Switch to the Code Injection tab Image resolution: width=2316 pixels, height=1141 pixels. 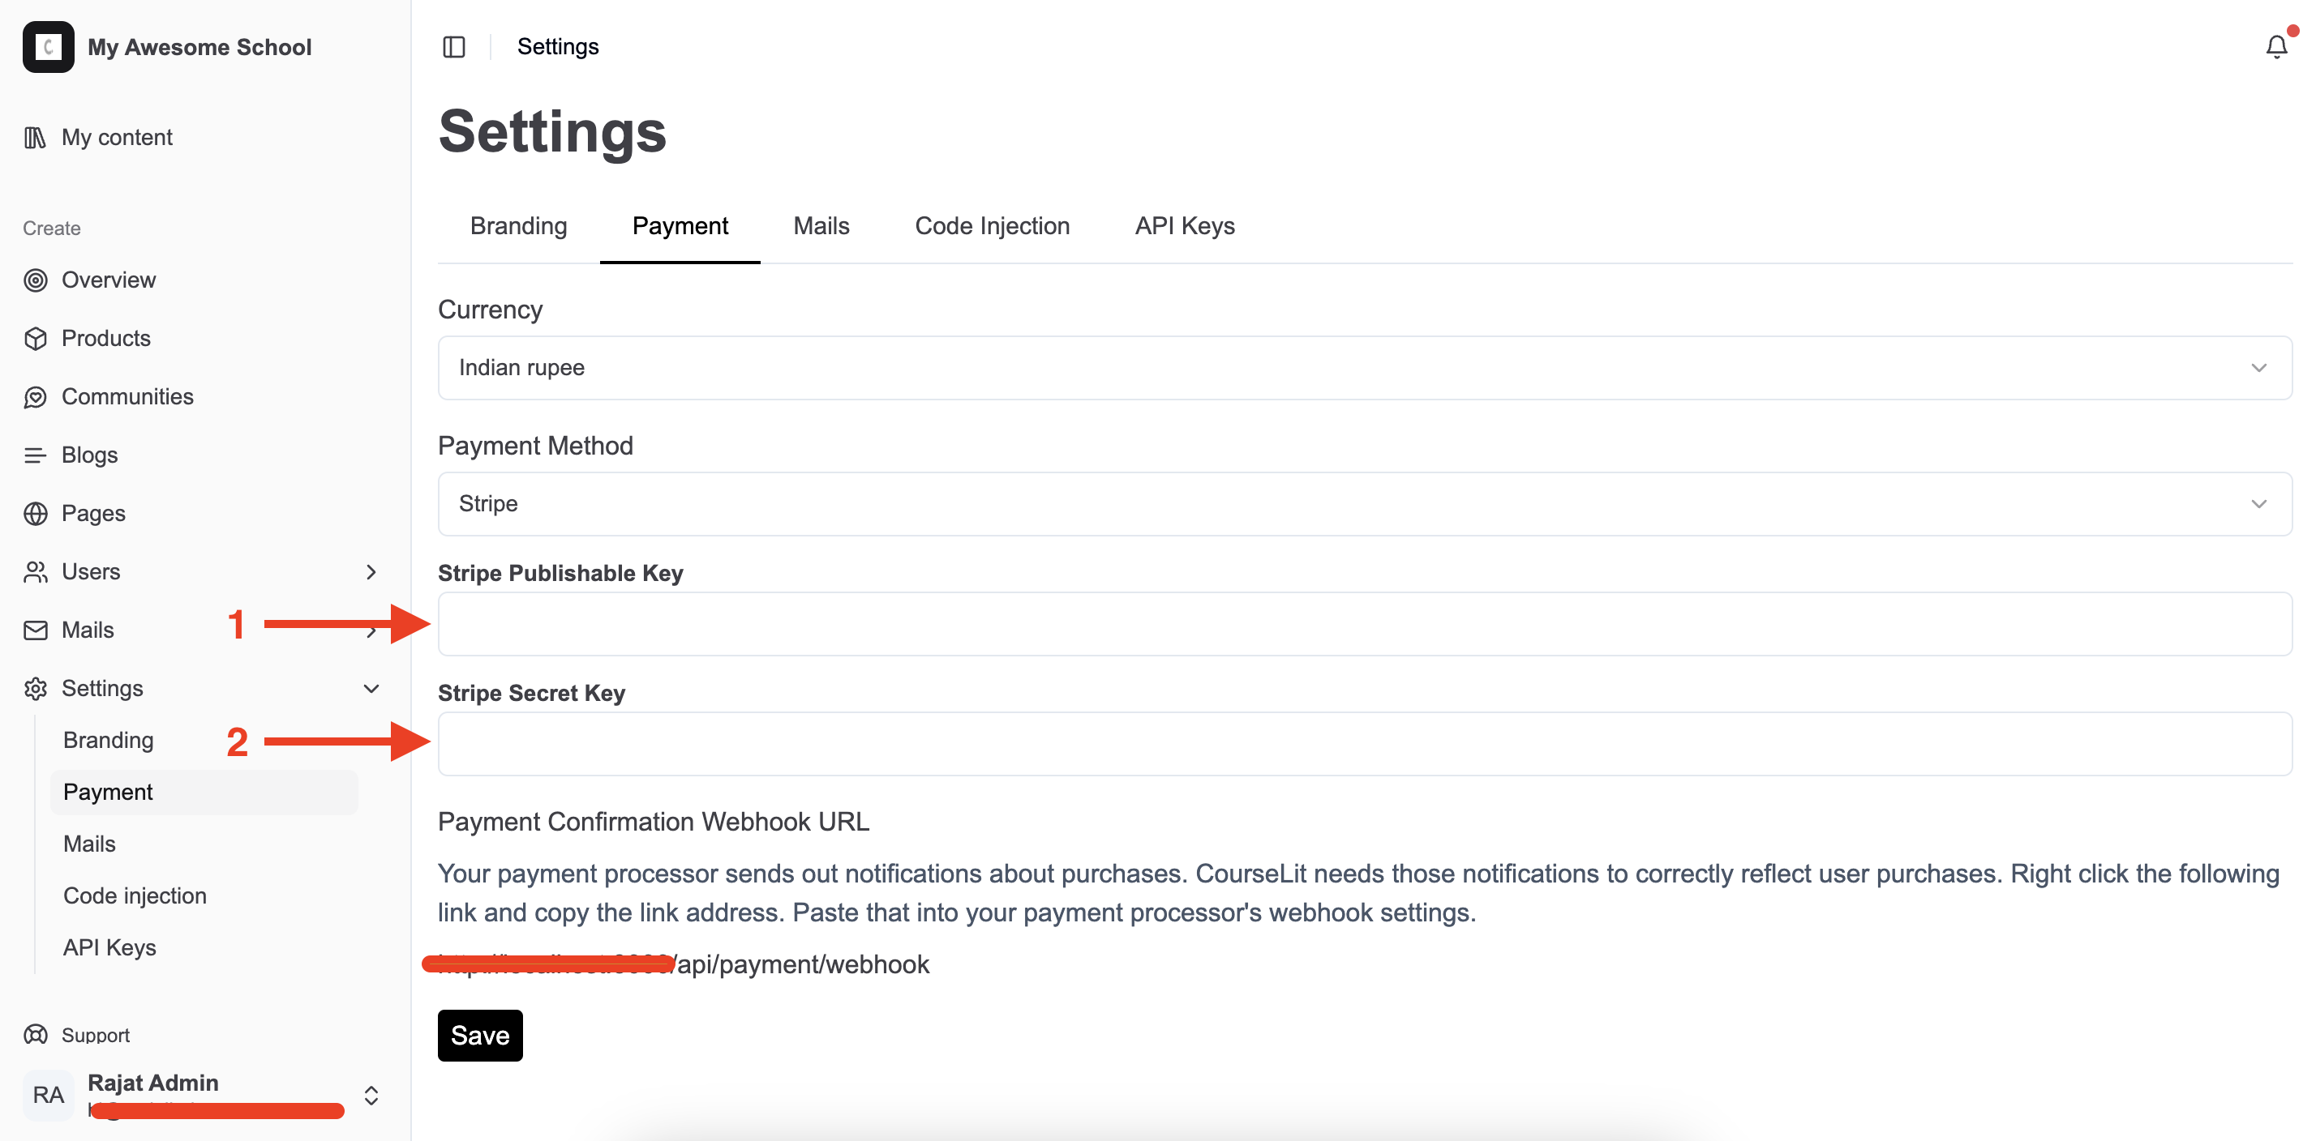coord(992,225)
